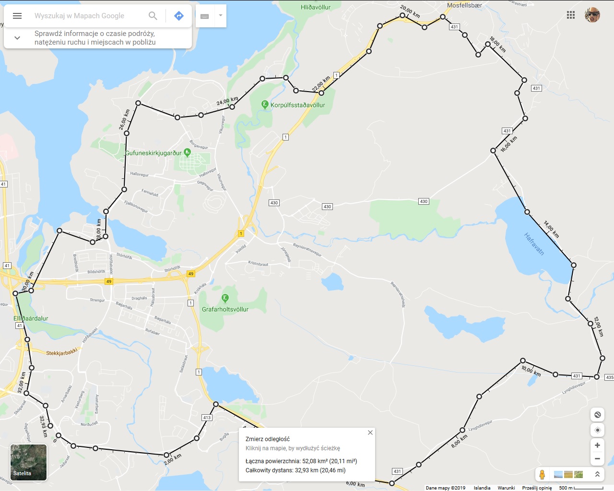This screenshot has height=491, width=614.
Task: Click the Warunki link
Action: click(x=506, y=488)
